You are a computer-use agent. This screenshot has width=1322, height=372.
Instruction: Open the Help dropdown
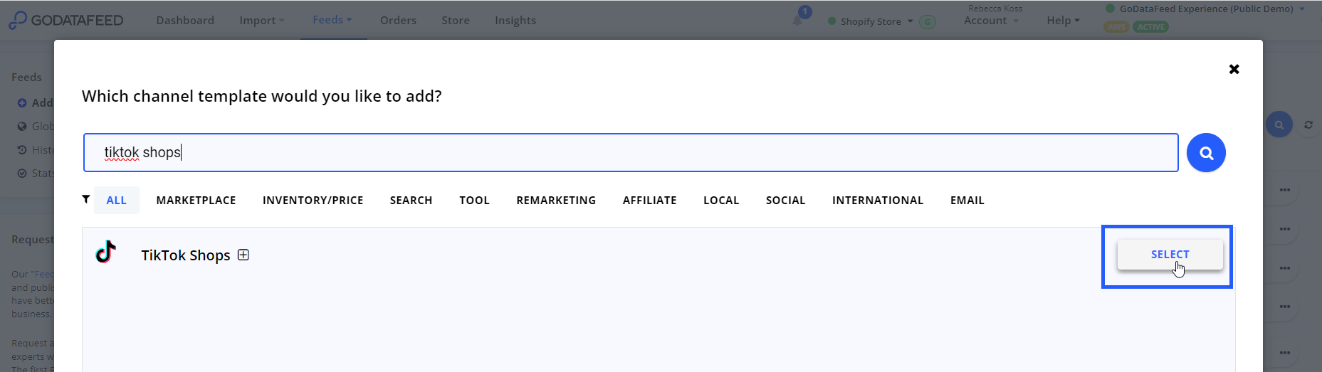(1063, 20)
